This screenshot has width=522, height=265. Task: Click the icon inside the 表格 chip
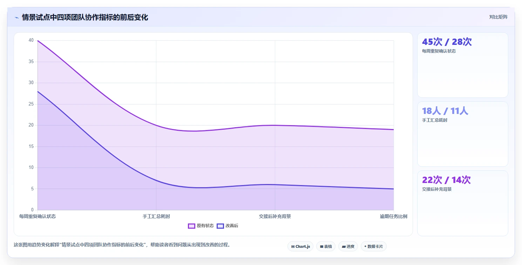point(321,247)
